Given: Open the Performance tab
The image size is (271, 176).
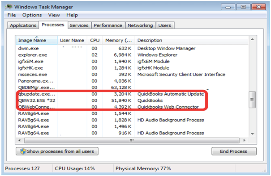Looking at the screenshot, I should [x=108, y=25].
